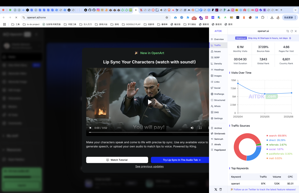The height and width of the screenshot is (193, 299).
Task: Open the Overview section in AITDK
Action: coord(217,39)
